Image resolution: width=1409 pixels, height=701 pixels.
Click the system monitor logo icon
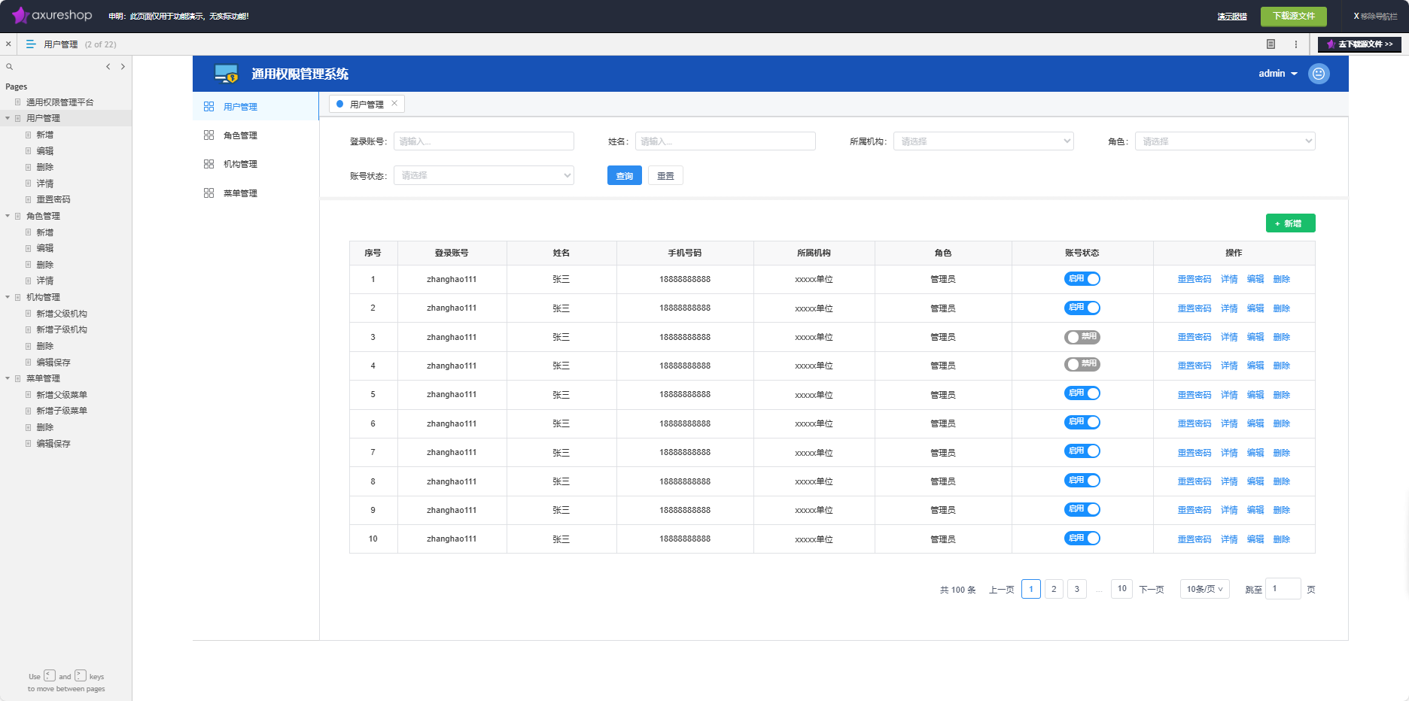click(226, 74)
